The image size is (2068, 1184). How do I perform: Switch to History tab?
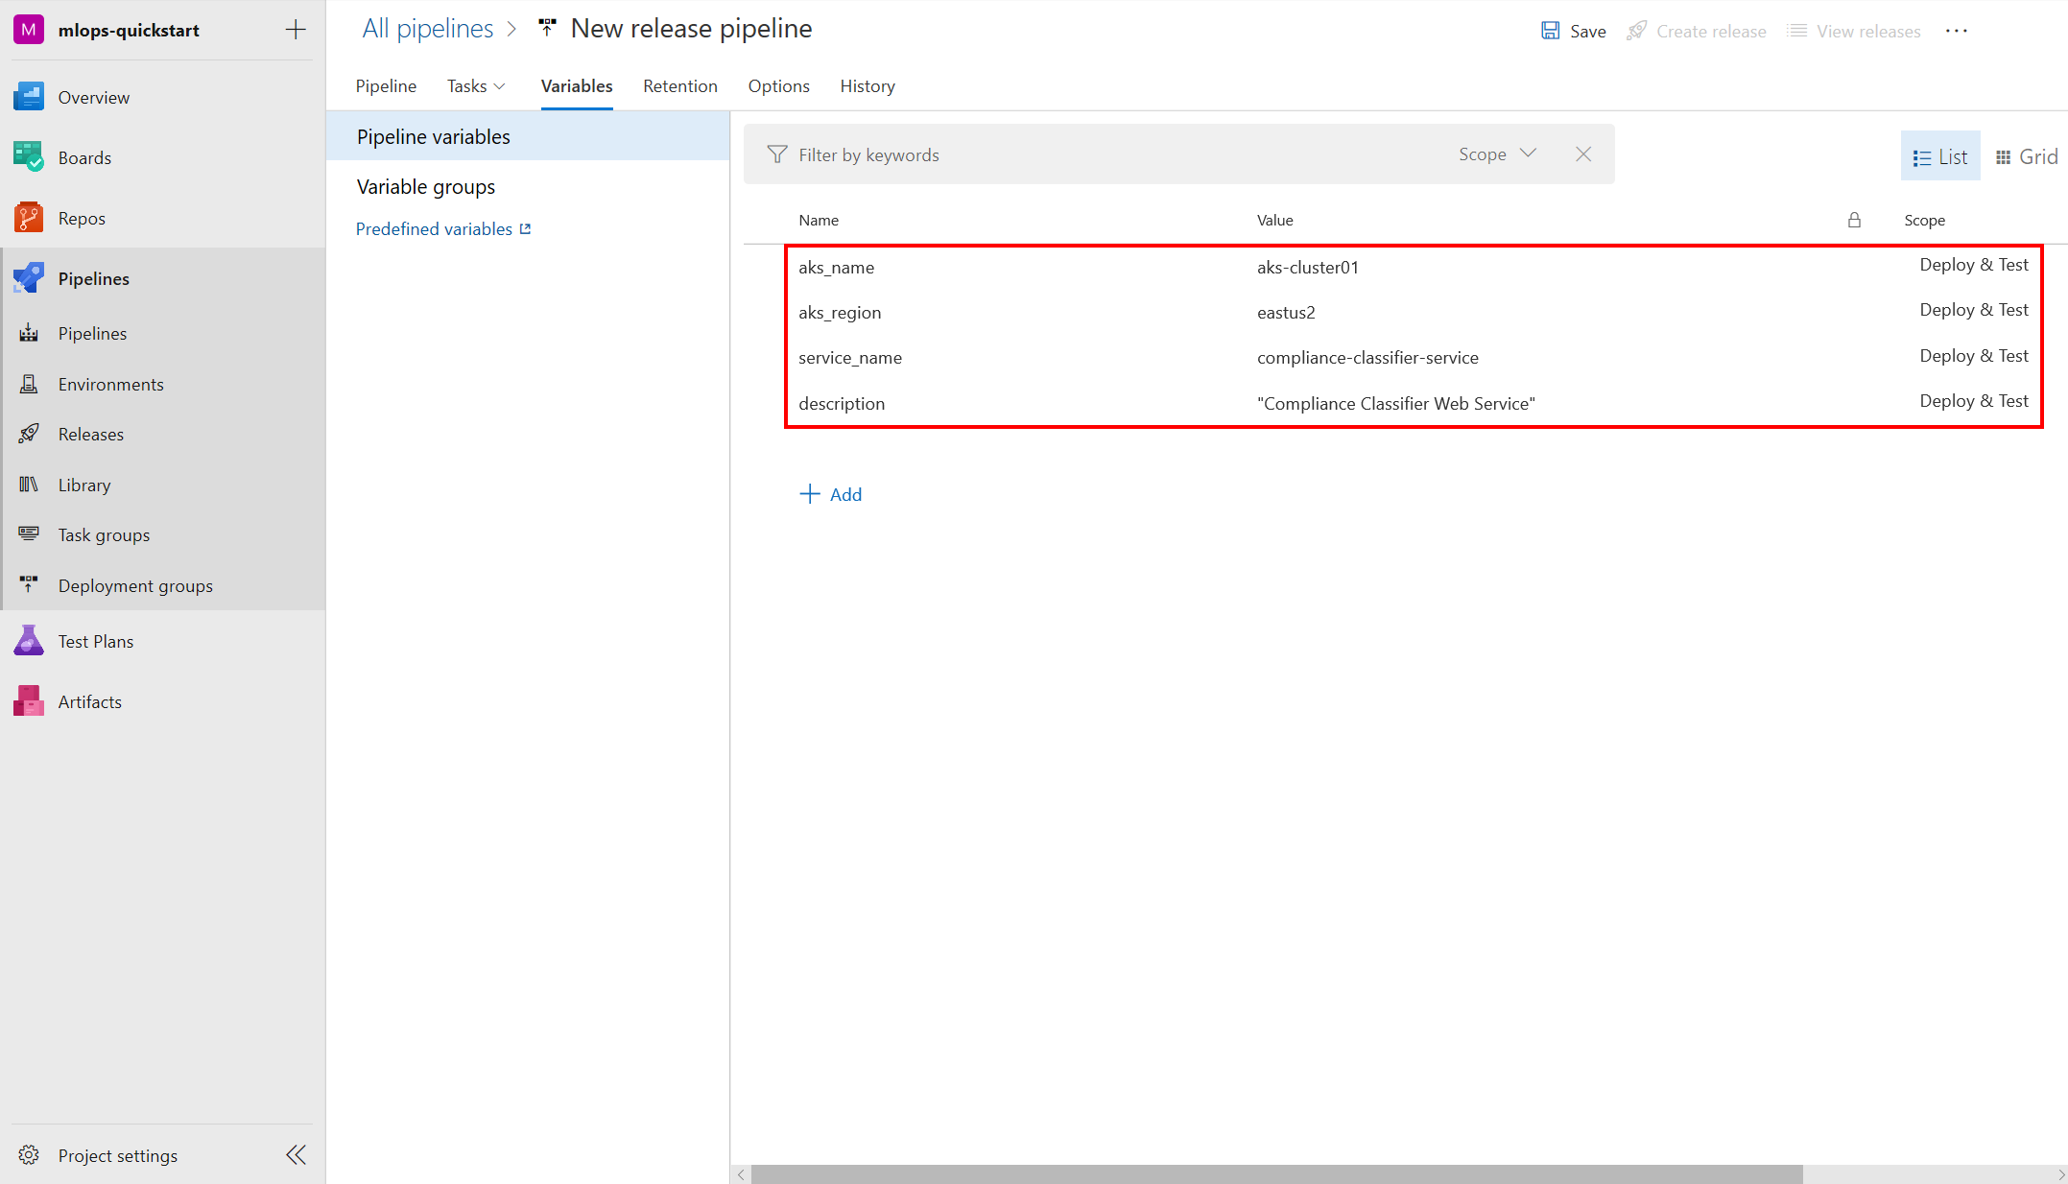pyautogui.click(x=869, y=85)
